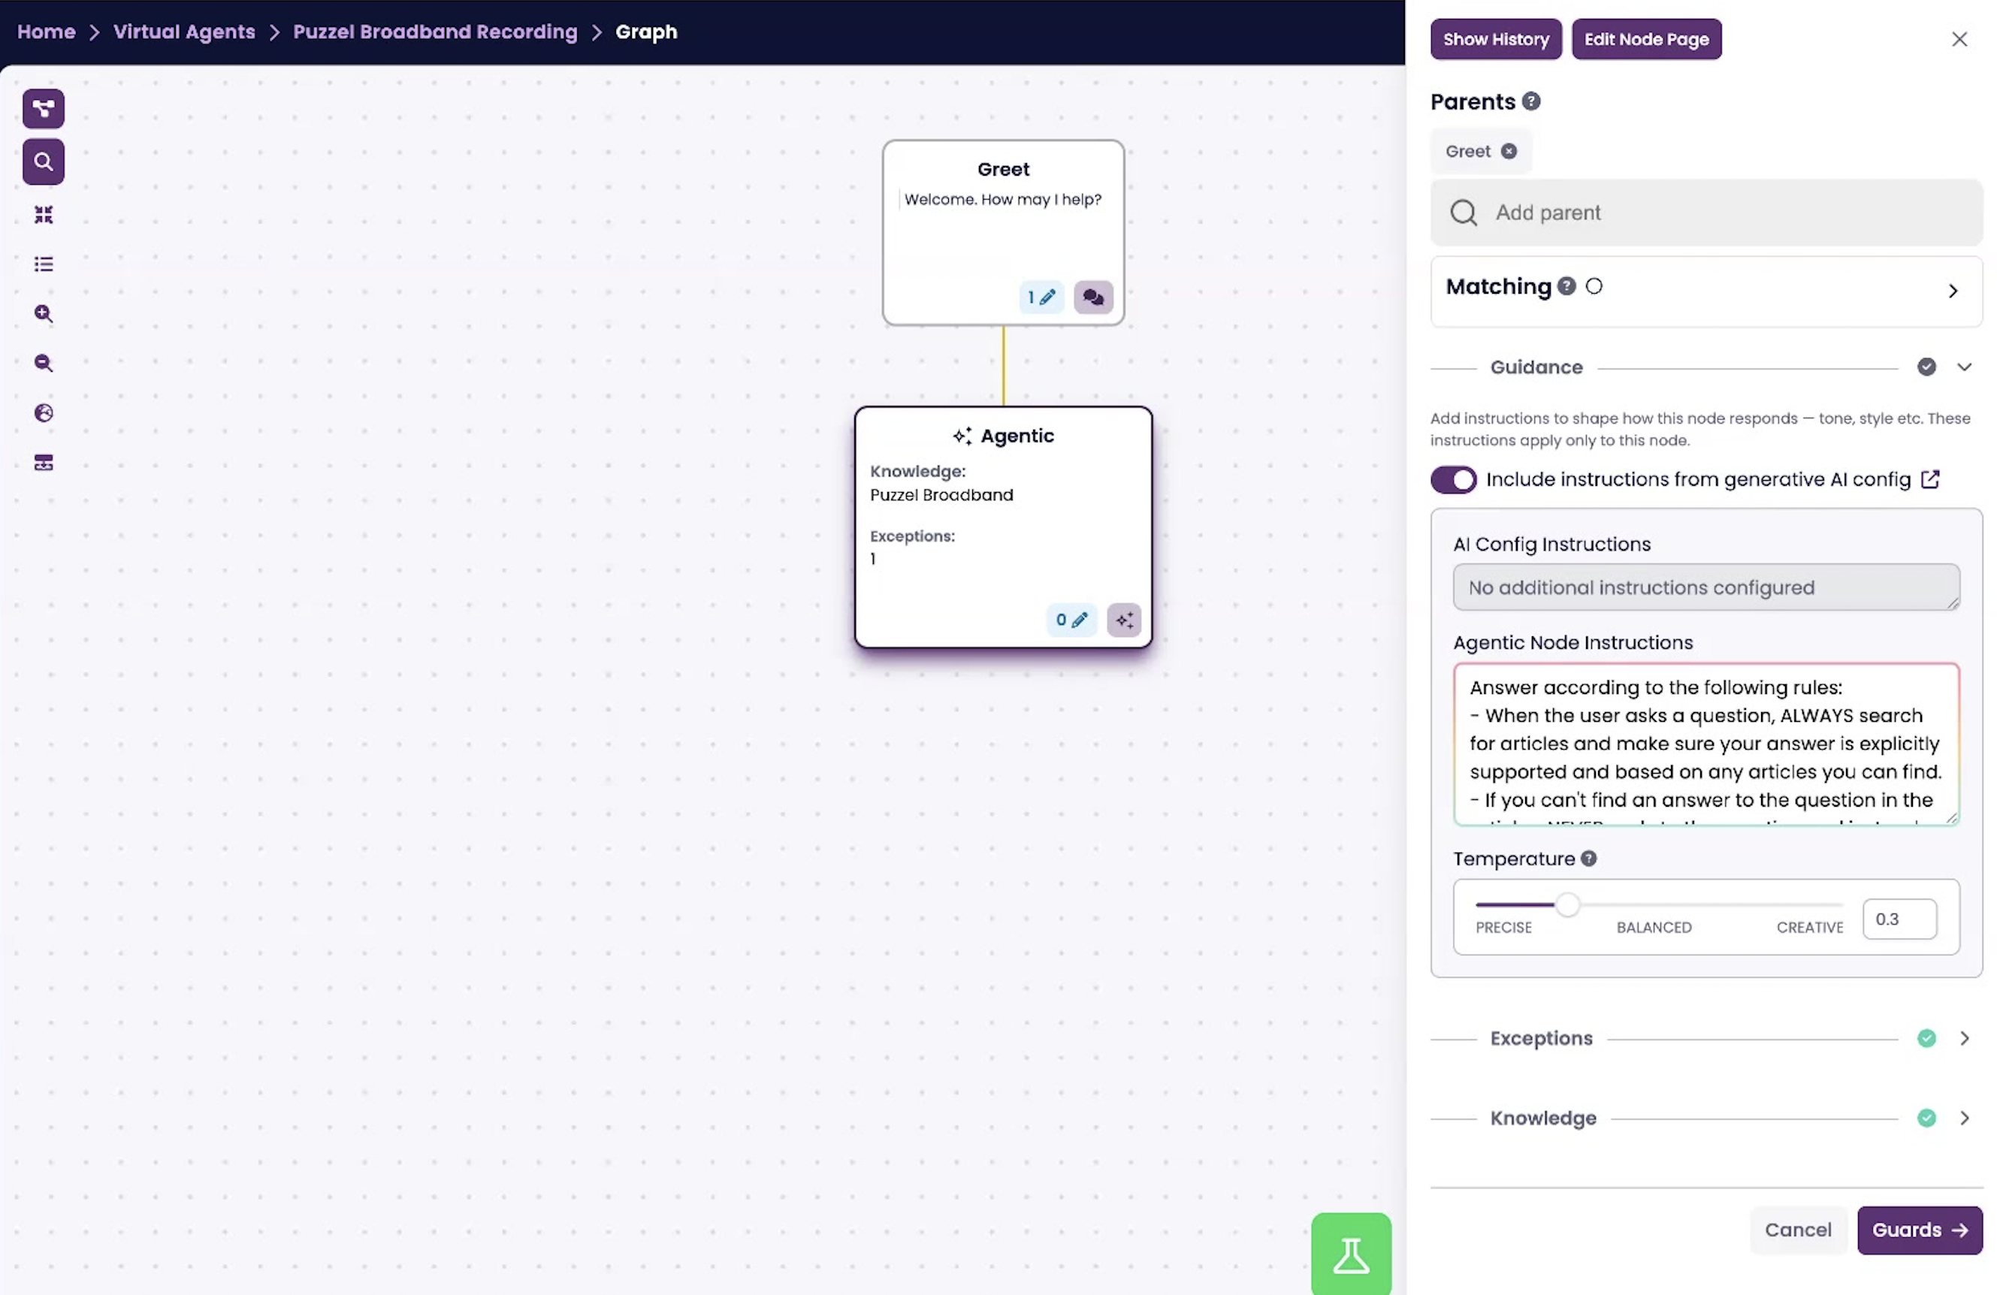The width and height of the screenshot is (1997, 1295).
Task: Open the search tool in left sidebar
Action: tap(44, 162)
